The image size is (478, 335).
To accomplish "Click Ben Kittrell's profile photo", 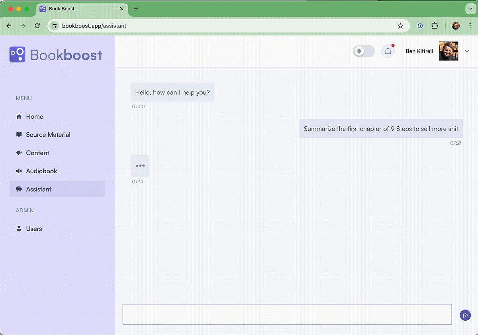I will tap(449, 51).
